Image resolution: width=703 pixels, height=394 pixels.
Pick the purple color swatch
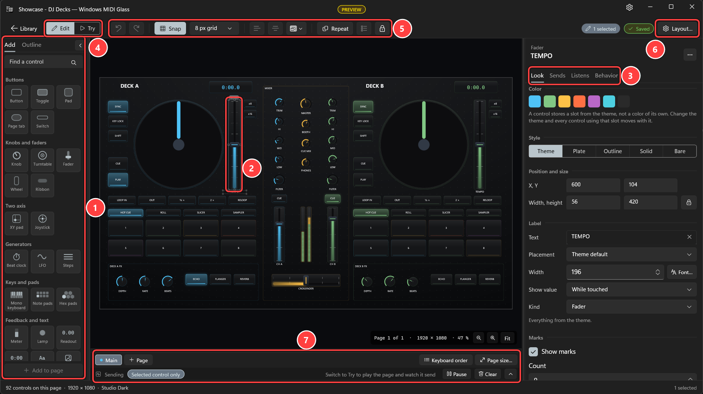594,101
